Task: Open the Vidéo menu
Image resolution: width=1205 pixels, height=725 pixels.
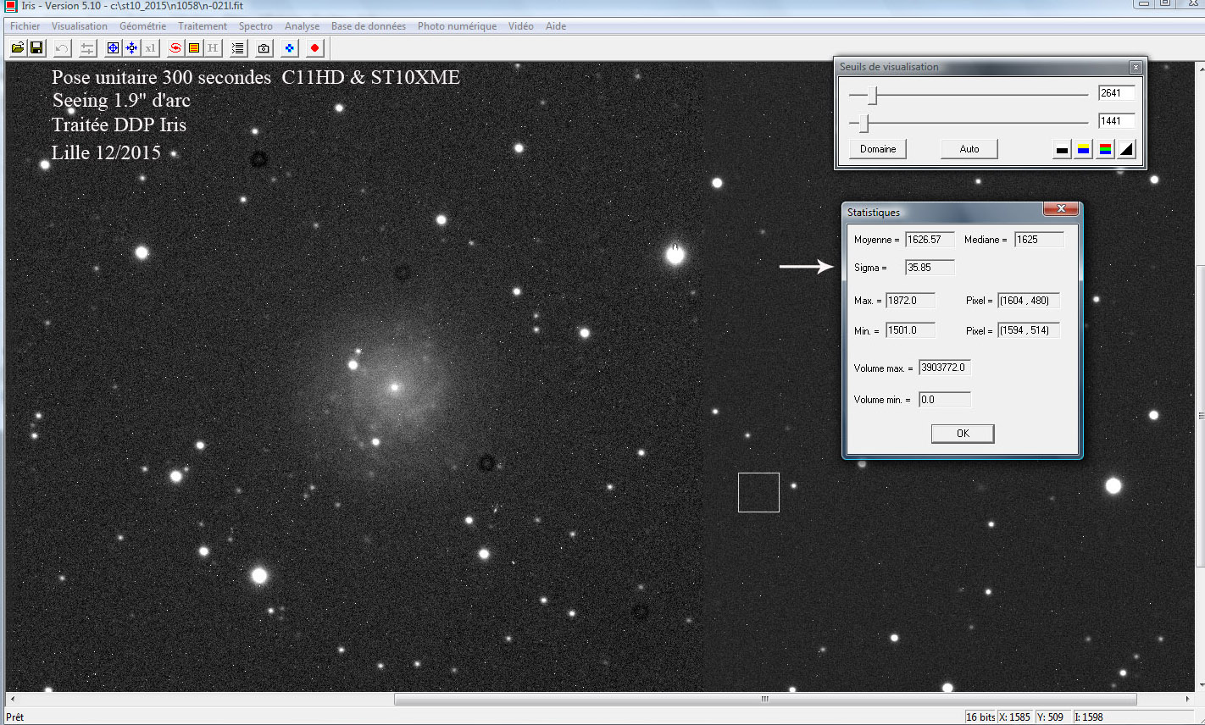Action: click(521, 26)
